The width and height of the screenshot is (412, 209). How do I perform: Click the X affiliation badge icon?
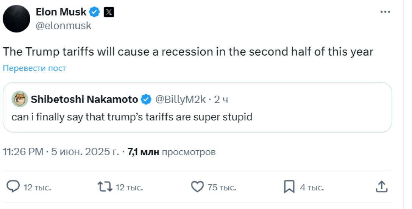tap(109, 12)
